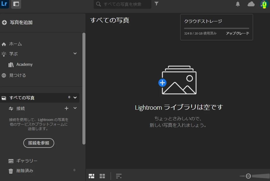Toggle the left panel sidebar icon
The image size is (270, 181).
coord(16,4)
